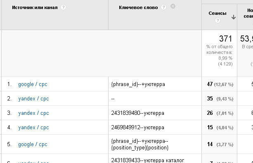Click keyword cell "2469849912--уютерра"
The image size is (253, 163).
coord(137,128)
